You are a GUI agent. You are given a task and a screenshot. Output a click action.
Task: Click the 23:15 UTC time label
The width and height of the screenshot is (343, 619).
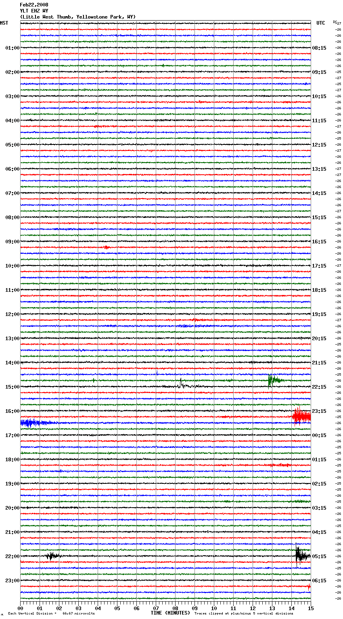coord(319,411)
